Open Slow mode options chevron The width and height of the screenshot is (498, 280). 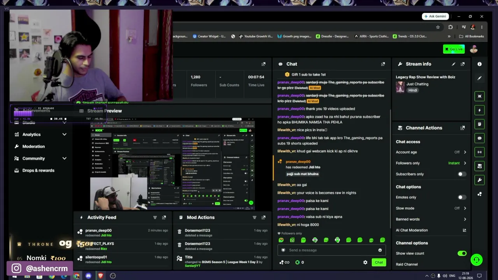465,208
